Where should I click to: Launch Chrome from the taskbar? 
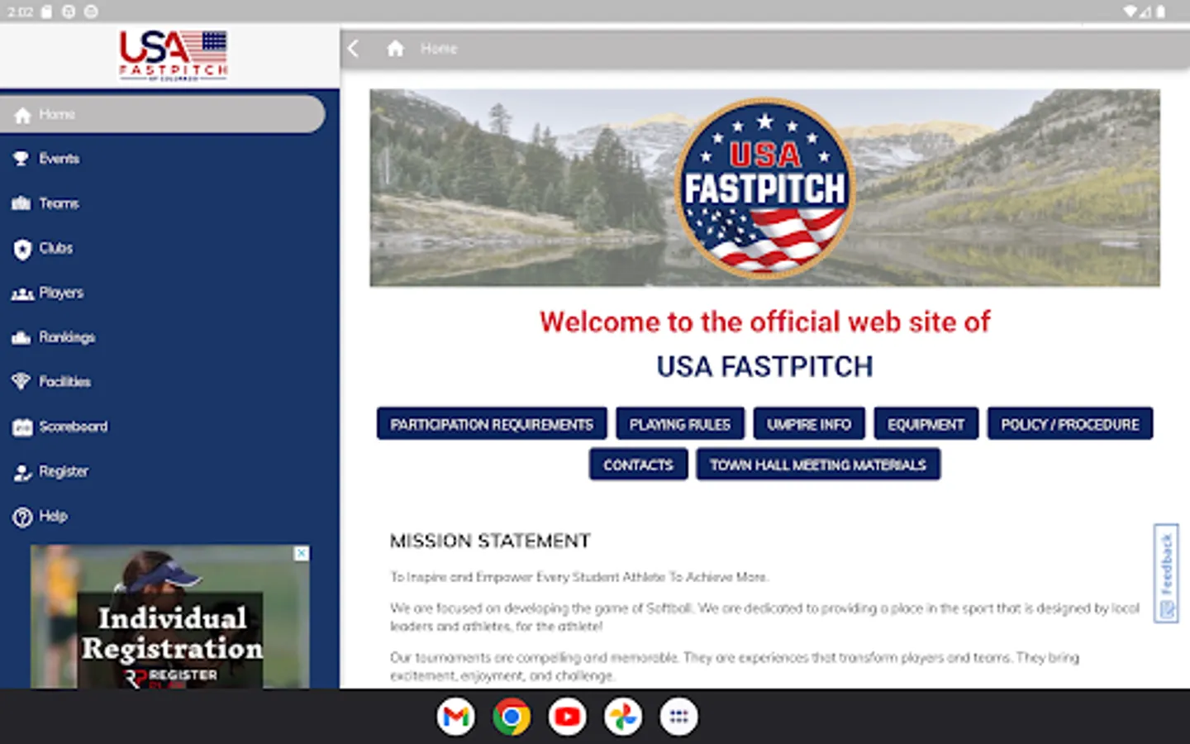pyautogui.click(x=512, y=717)
